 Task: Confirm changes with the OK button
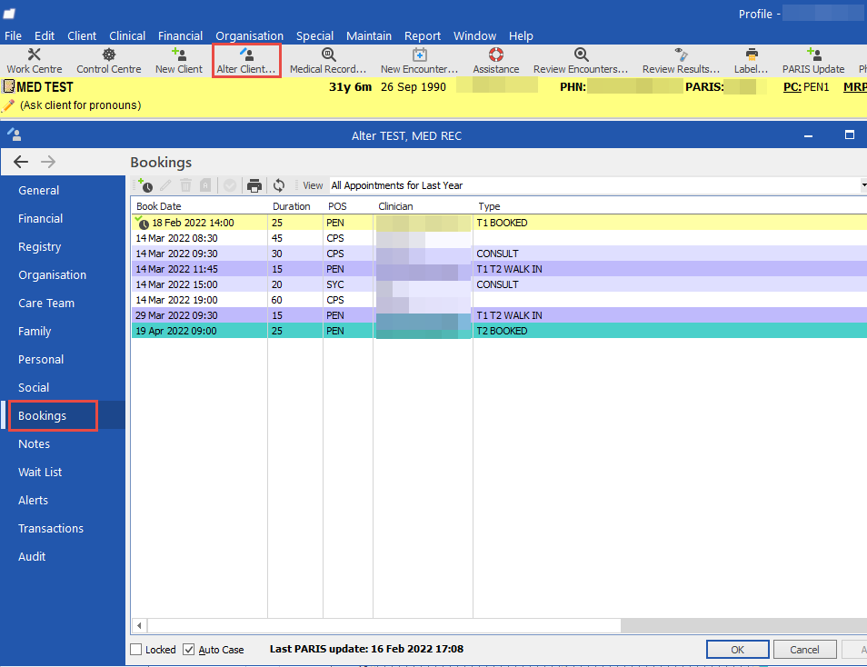click(x=737, y=649)
